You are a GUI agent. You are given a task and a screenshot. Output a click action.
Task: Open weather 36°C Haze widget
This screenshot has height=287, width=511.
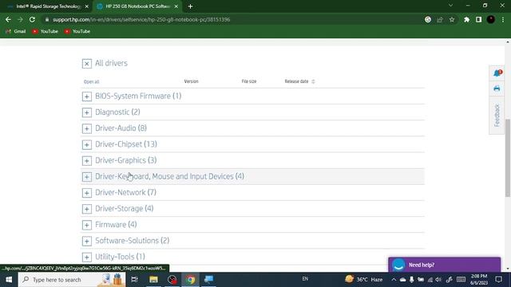coord(364,279)
